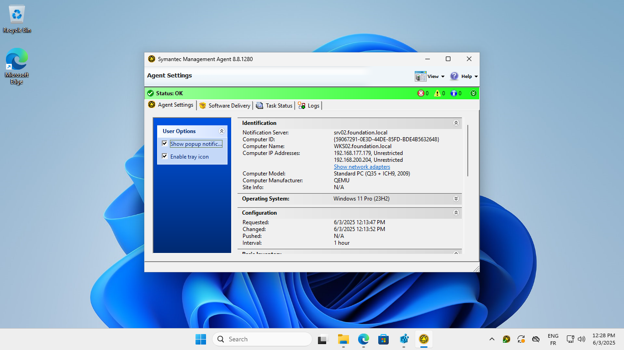The width and height of the screenshot is (624, 350).
Task: Expand the green status bar chevron
Action: (473, 93)
